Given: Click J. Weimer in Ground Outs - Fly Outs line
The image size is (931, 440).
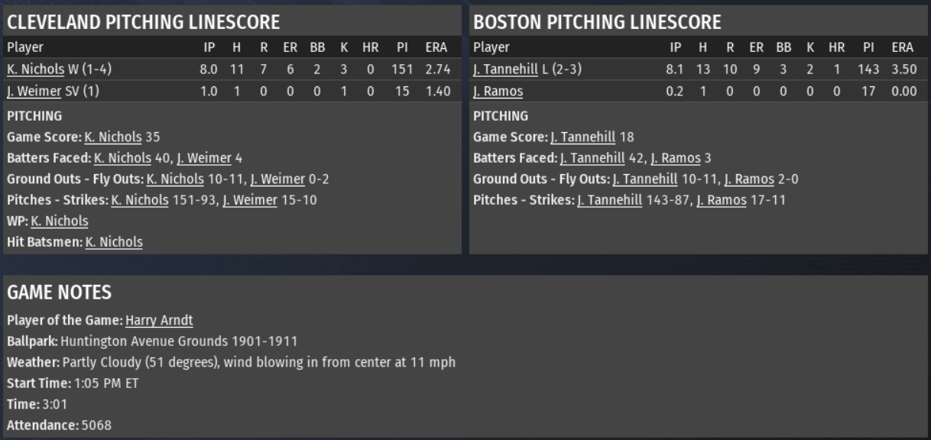Looking at the screenshot, I should [x=277, y=180].
